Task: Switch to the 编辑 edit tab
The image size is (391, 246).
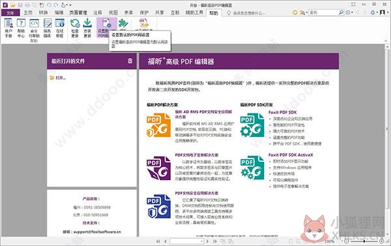Action: (x=59, y=12)
